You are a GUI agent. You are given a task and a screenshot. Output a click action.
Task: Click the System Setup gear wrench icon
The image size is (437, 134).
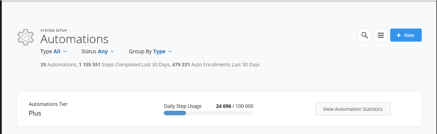[x=26, y=37]
